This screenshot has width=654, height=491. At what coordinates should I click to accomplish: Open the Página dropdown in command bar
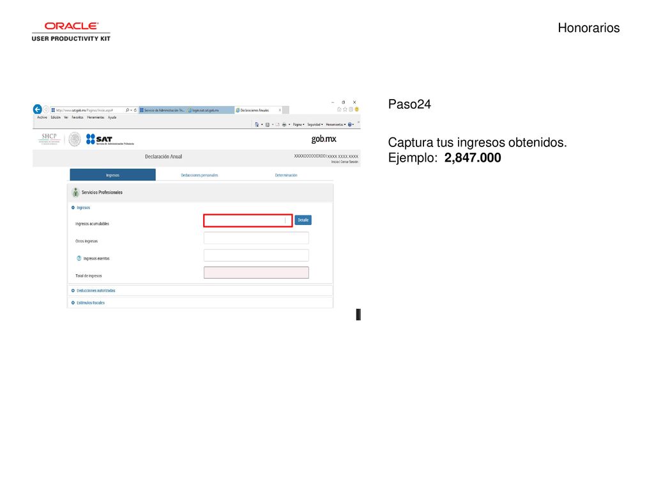[298, 125]
